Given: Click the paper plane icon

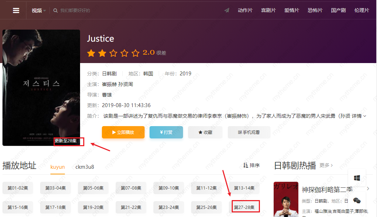Looking at the screenshot, I should 227,10.
